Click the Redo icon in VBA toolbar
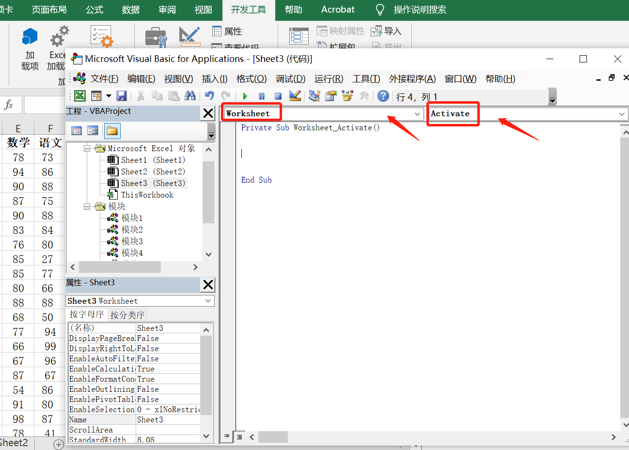Screen dimensions: 629x450 (226, 96)
